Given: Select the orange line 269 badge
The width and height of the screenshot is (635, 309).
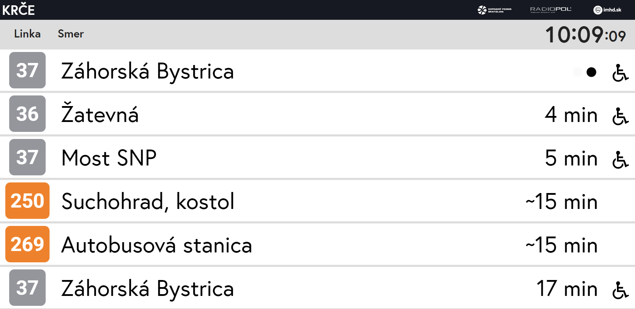Looking at the screenshot, I should click(x=27, y=244).
